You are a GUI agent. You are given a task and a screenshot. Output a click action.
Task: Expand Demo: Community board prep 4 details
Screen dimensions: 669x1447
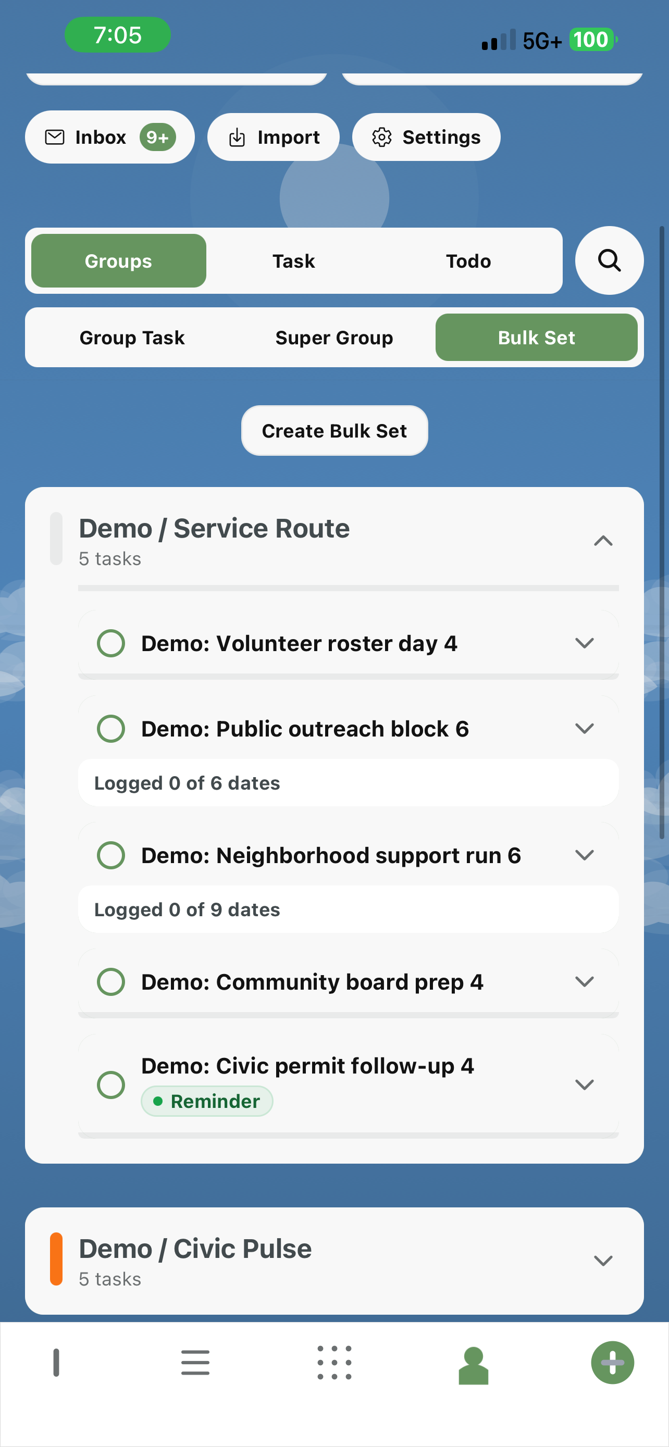(x=584, y=982)
